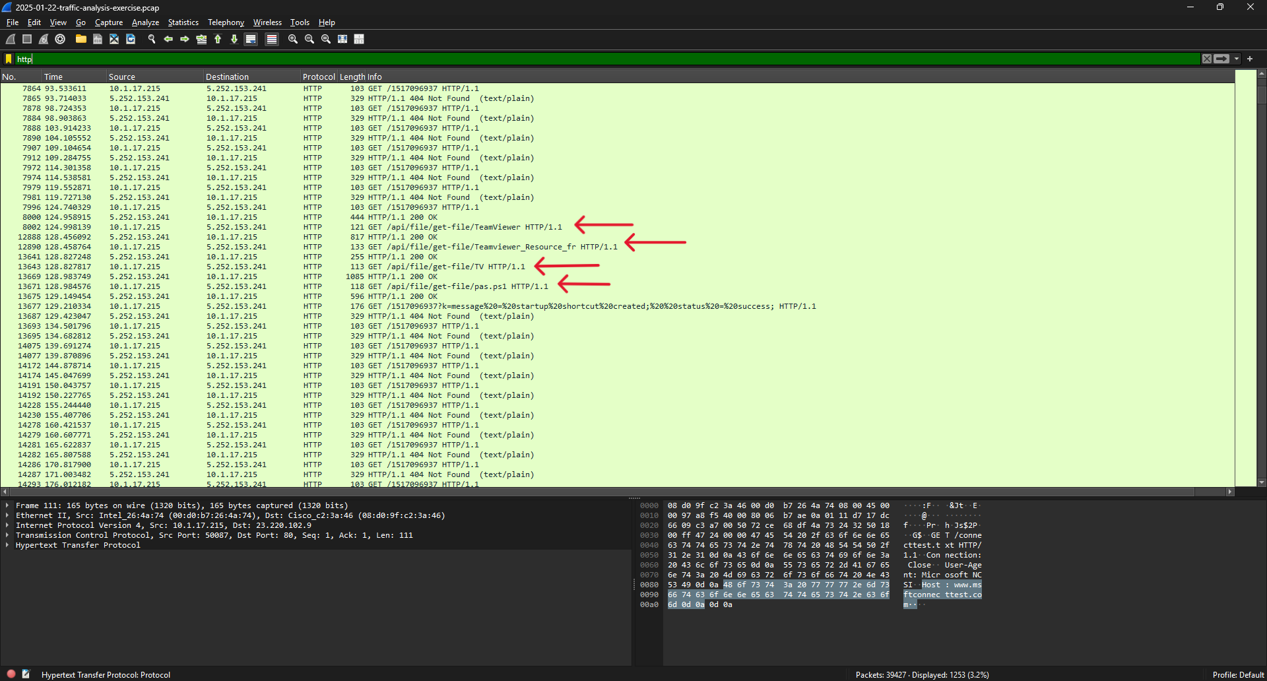Click the Find Packet magnifier icon

(x=152, y=40)
